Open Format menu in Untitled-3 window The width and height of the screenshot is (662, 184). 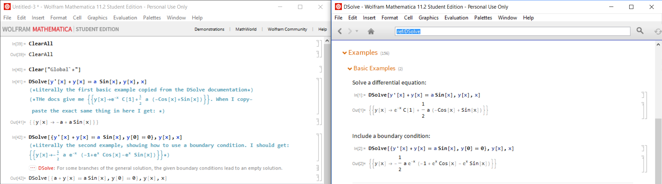pos(59,18)
